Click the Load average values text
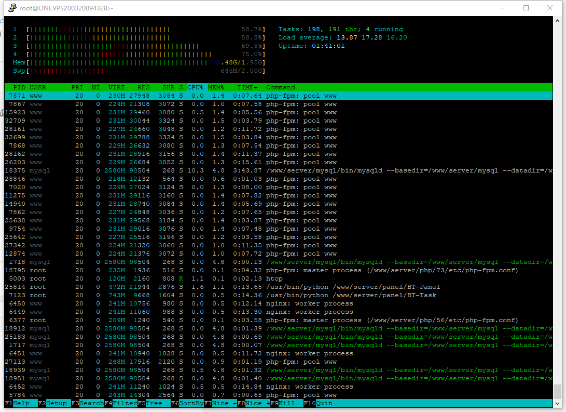Screen dimensions: 566x412 click(372, 37)
